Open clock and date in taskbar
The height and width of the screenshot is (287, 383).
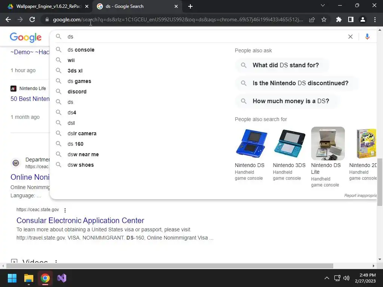[x=365, y=278]
